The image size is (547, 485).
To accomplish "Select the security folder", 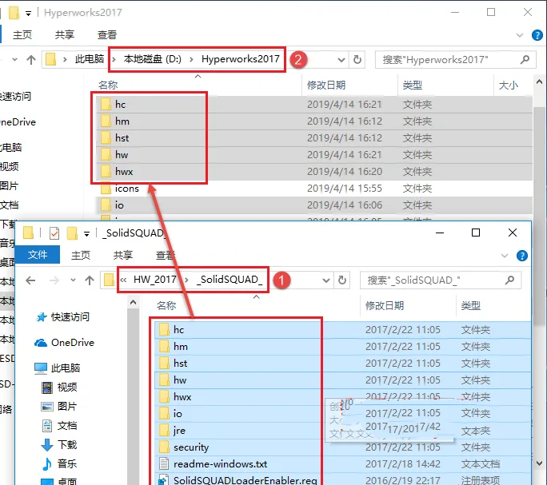I will coord(342,447).
